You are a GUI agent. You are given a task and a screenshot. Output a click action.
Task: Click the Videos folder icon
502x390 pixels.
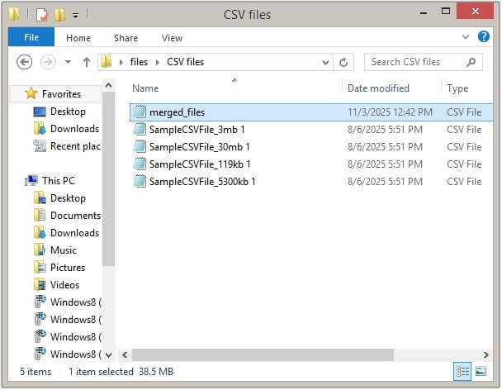pyautogui.click(x=40, y=284)
